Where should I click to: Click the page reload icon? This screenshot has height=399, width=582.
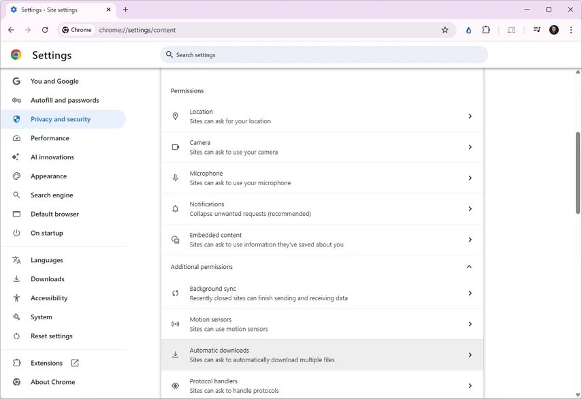coord(45,30)
